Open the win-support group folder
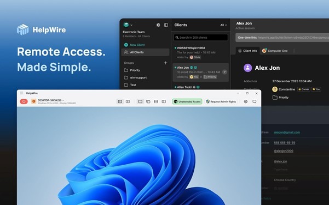Viewport: 329px width, 205px height. coord(135,77)
